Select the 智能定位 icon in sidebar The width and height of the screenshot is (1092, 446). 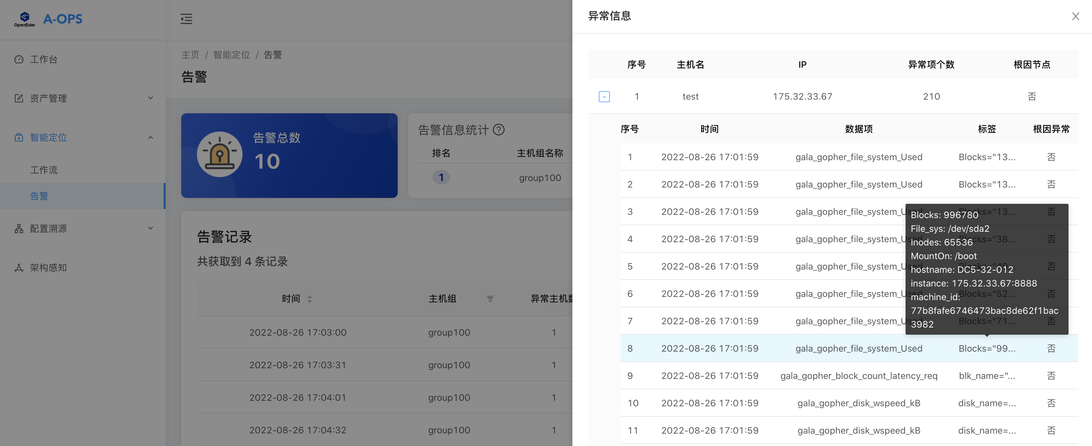click(x=19, y=137)
